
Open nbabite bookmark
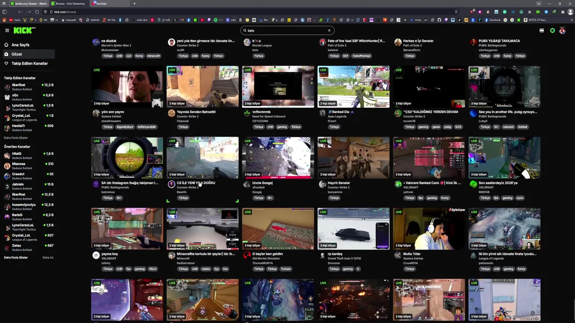93,20
